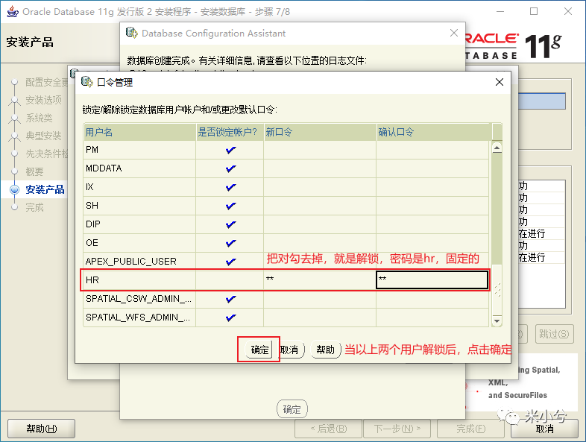This screenshot has width=586, height=442.
Task: Click the HR new password field
Action: pyautogui.click(x=320, y=280)
